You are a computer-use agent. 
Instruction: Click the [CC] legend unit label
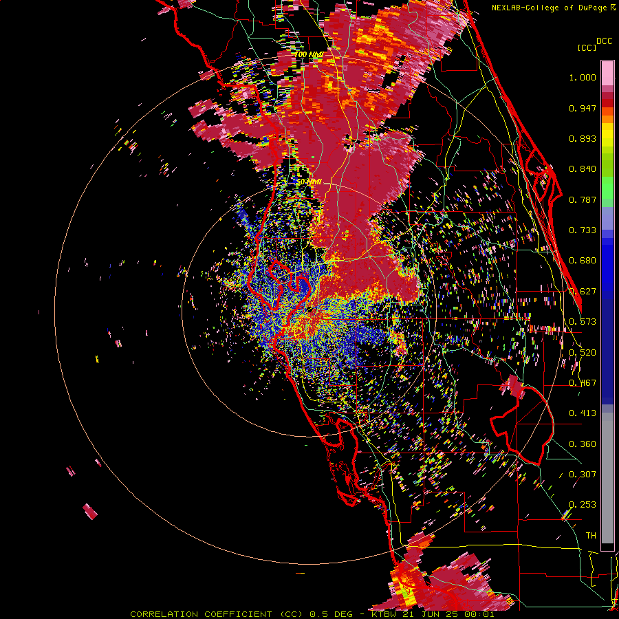pyautogui.click(x=587, y=47)
